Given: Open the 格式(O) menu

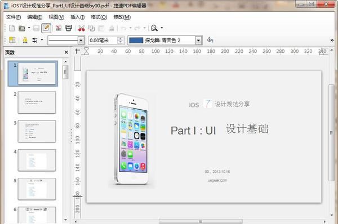Looking at the screenshot, I should coord(99,17).
